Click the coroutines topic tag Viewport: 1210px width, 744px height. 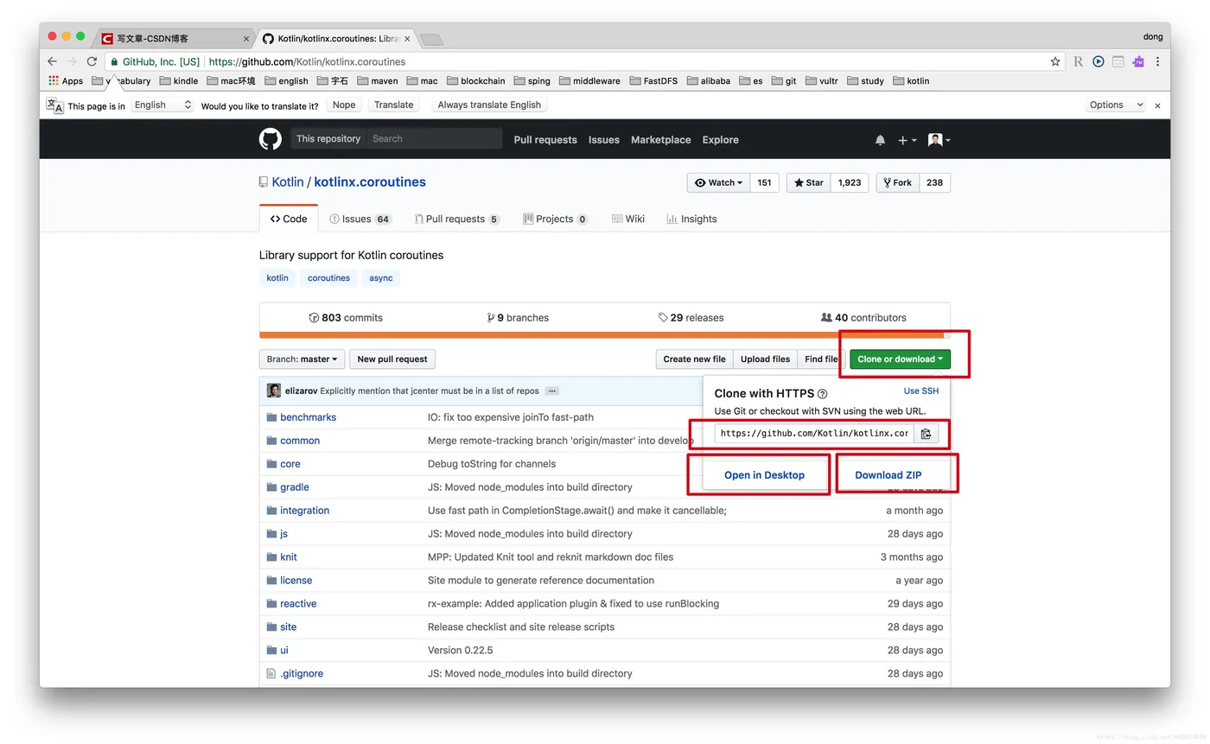(x=328, y=278)
